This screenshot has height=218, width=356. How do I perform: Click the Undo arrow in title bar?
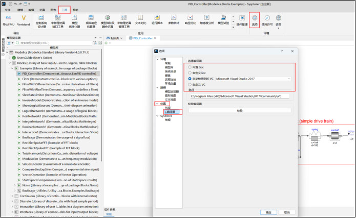pyautogui.click(x=15, y=4)
